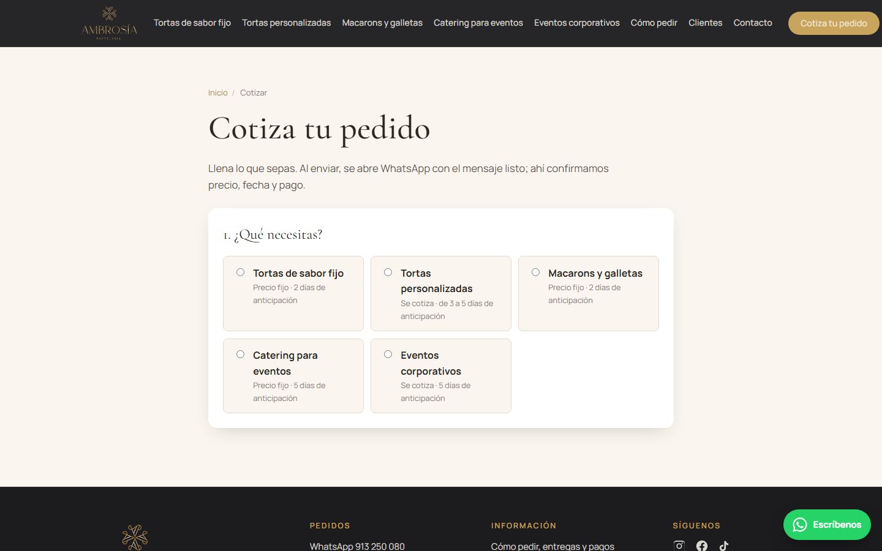882x551 pixels.
Task: Click the PEDIDOS footer heading
Action: [x=330, y=526]
